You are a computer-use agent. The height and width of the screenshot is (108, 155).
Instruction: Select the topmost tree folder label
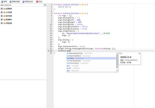[9, 9]
